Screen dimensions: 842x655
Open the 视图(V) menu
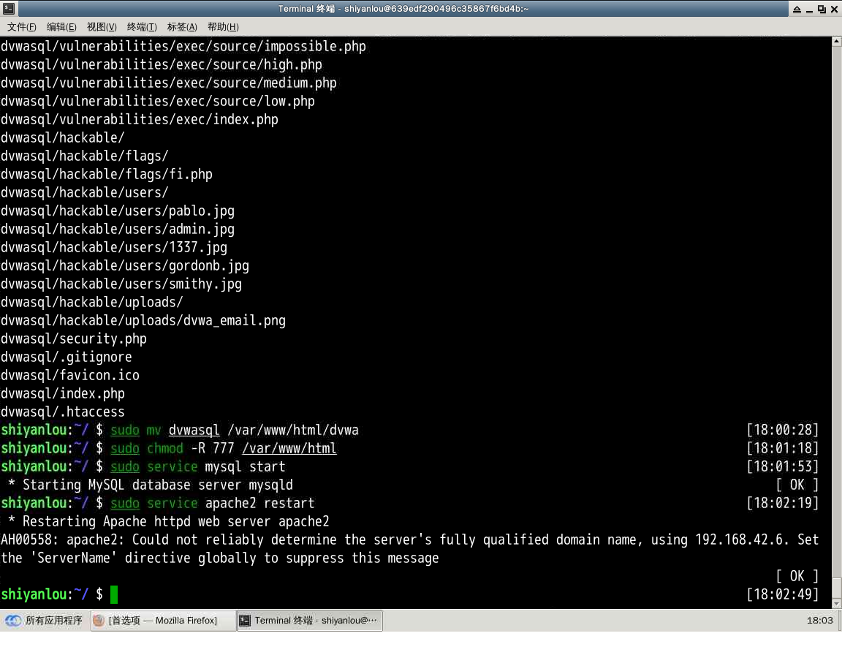click(x=102, y=27)
